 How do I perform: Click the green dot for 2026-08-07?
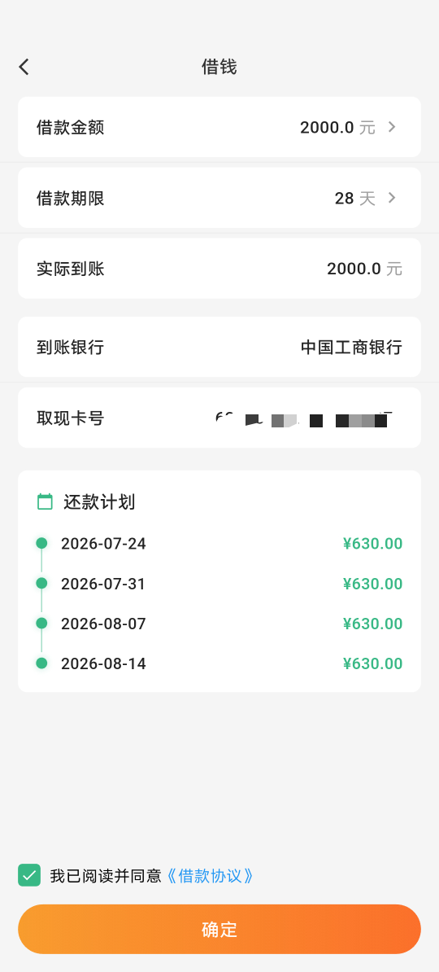41,623
